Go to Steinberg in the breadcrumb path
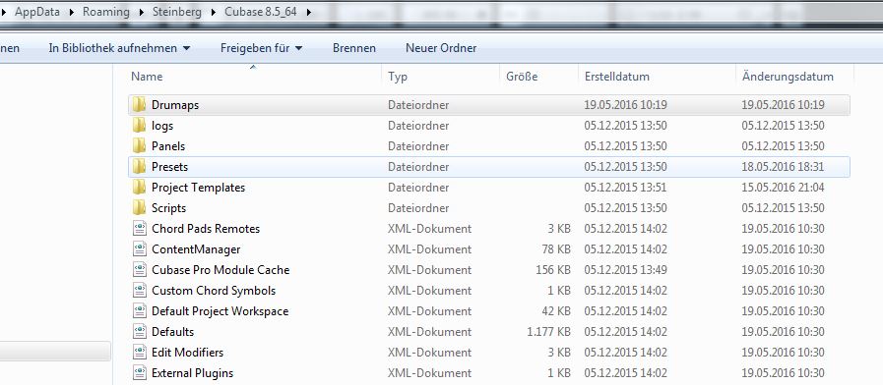Screen dimensions: 883x385 click(177, 12)
